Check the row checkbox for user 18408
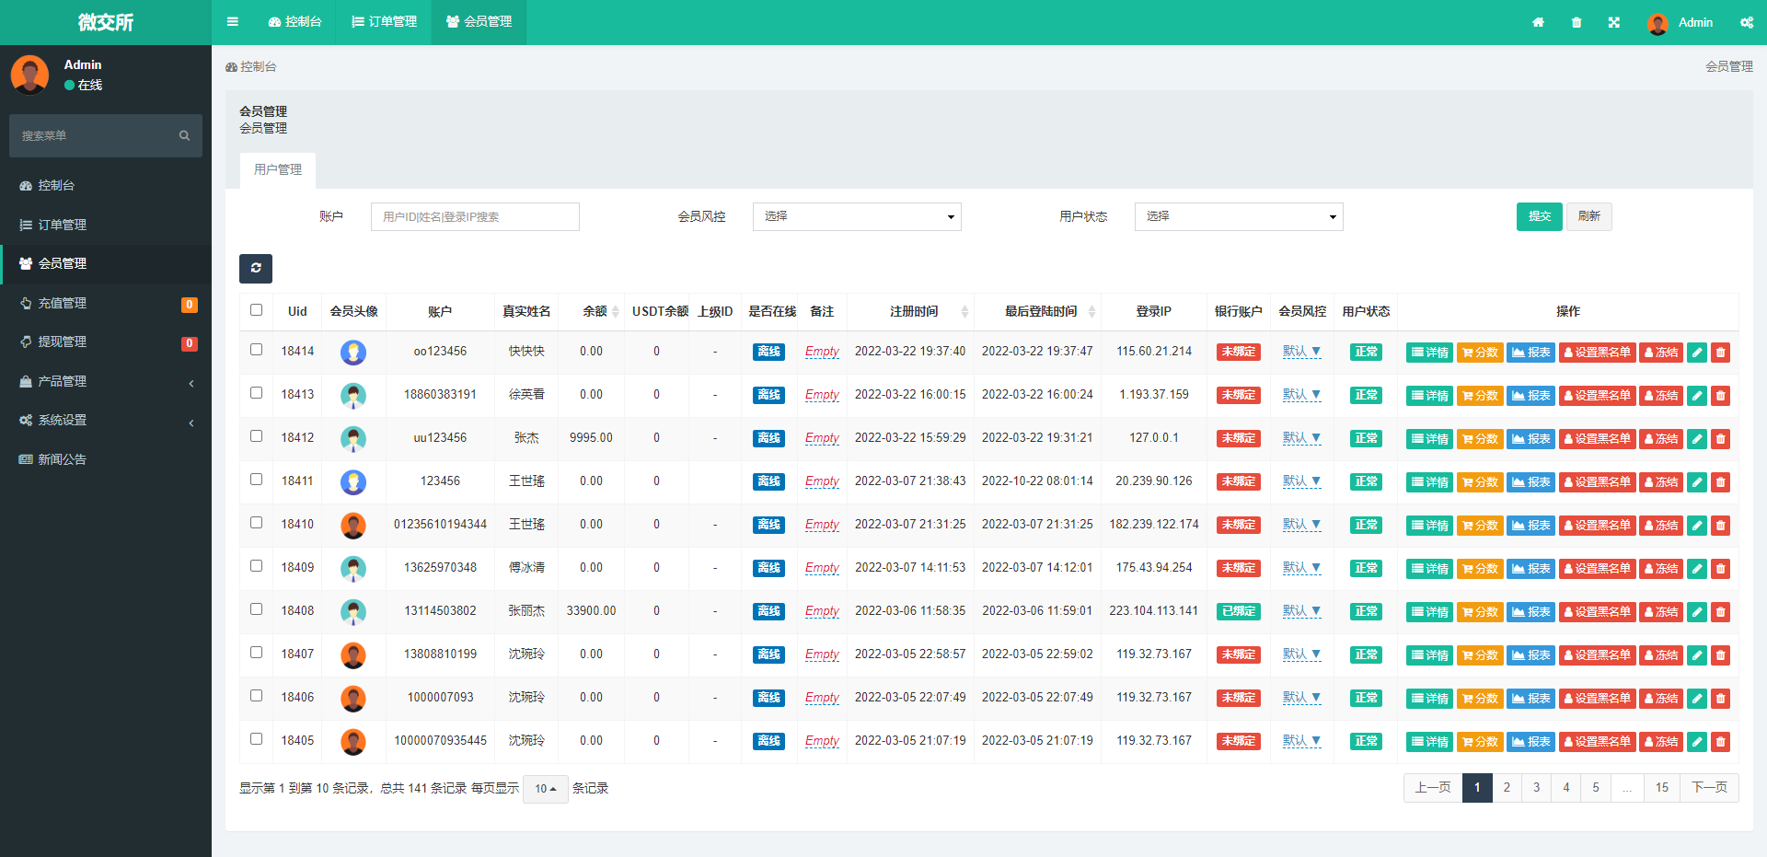The height and width of the screenshot is (857, 1767). (x=256, y=610)
